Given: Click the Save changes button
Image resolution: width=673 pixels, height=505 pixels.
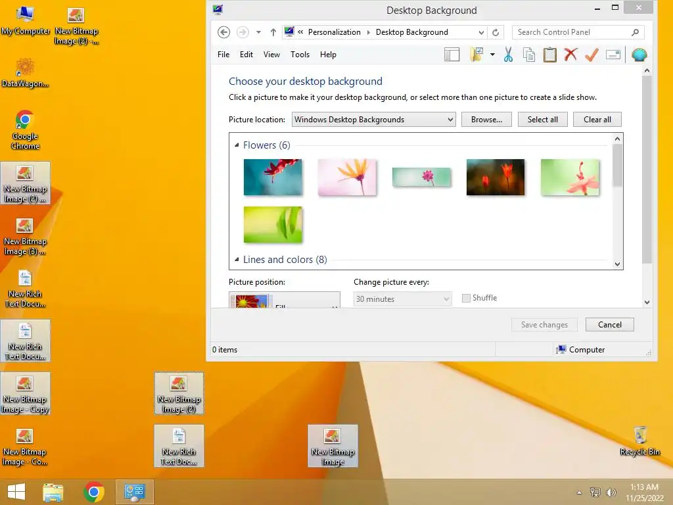Looking at the screenshot, I should (544, 325).
